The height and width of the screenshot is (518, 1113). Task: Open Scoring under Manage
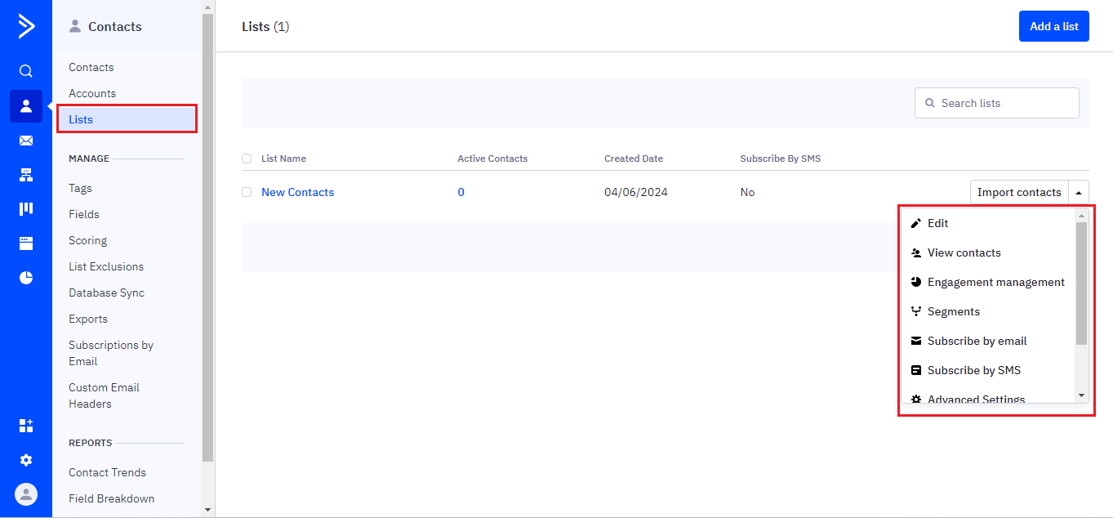tap(87, 240)
